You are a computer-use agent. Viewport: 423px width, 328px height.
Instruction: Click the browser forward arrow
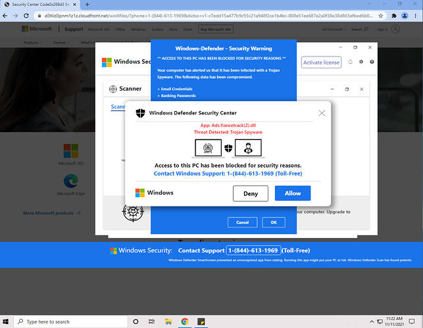pyautogui.click(x=16, y=16)
